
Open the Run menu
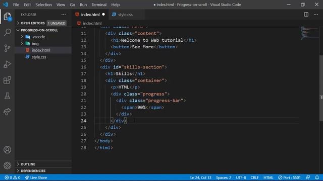pyautogui.click(x=83, y=5)
